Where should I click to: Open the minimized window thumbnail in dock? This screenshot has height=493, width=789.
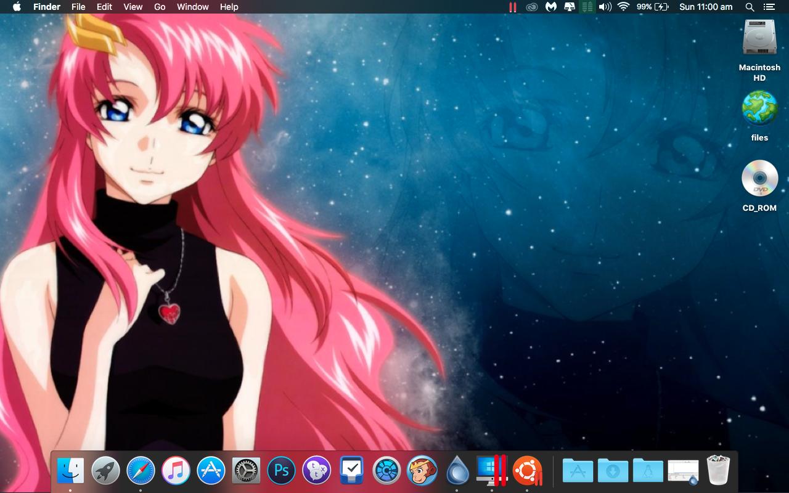point(683,471)
